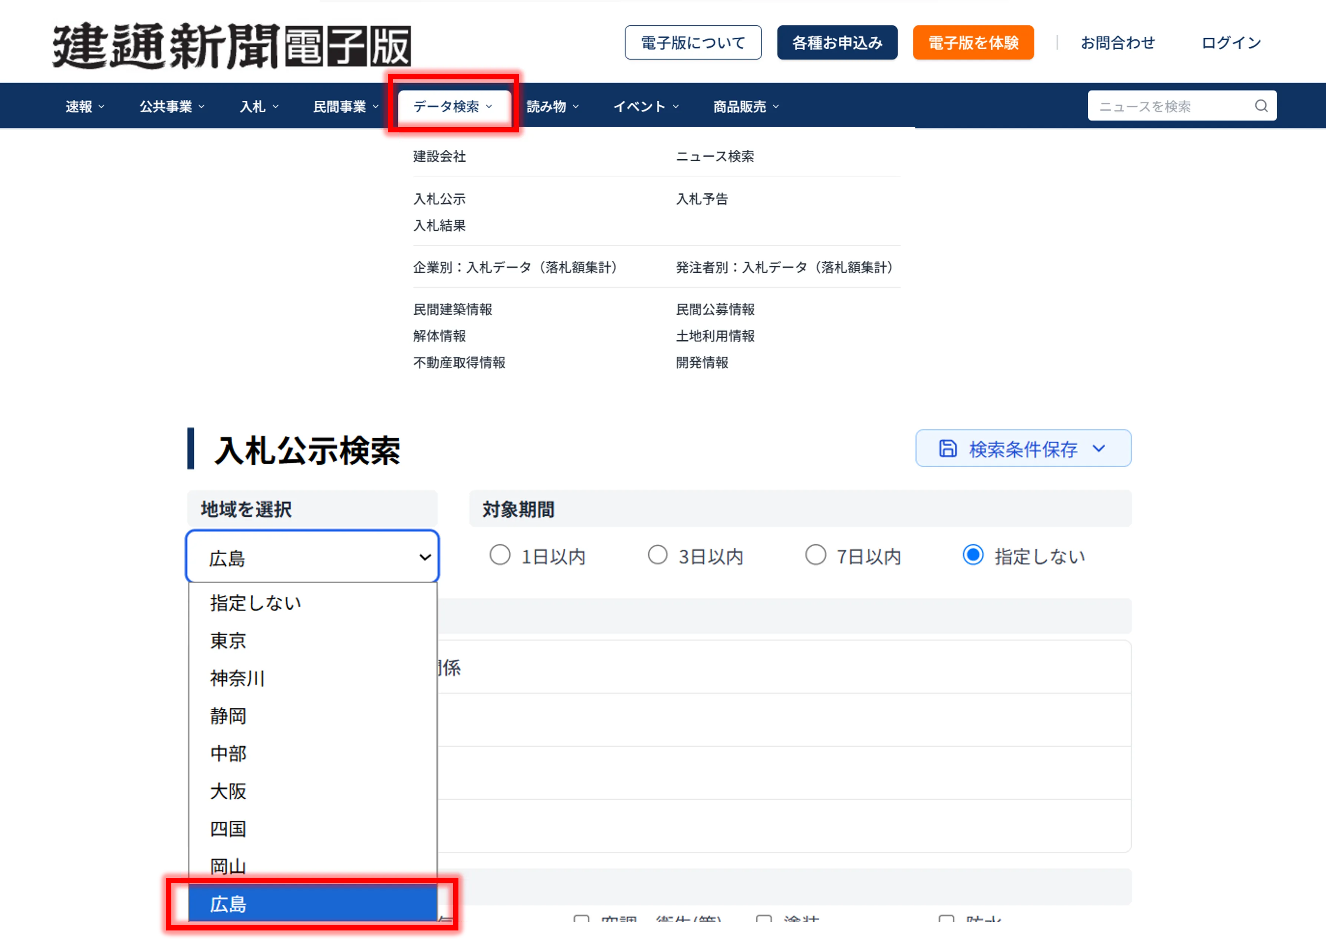Select 東京 in the region list
The image size is (1326, 939).
(313, 640)
